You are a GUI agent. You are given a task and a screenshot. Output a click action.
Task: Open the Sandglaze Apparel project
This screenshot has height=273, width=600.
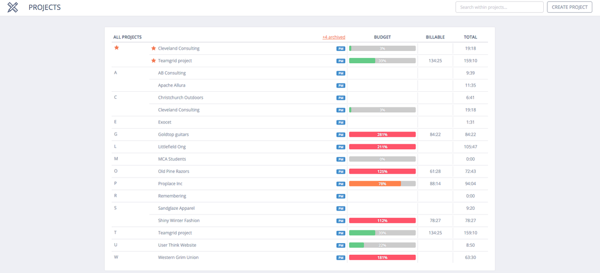(177, 208)
